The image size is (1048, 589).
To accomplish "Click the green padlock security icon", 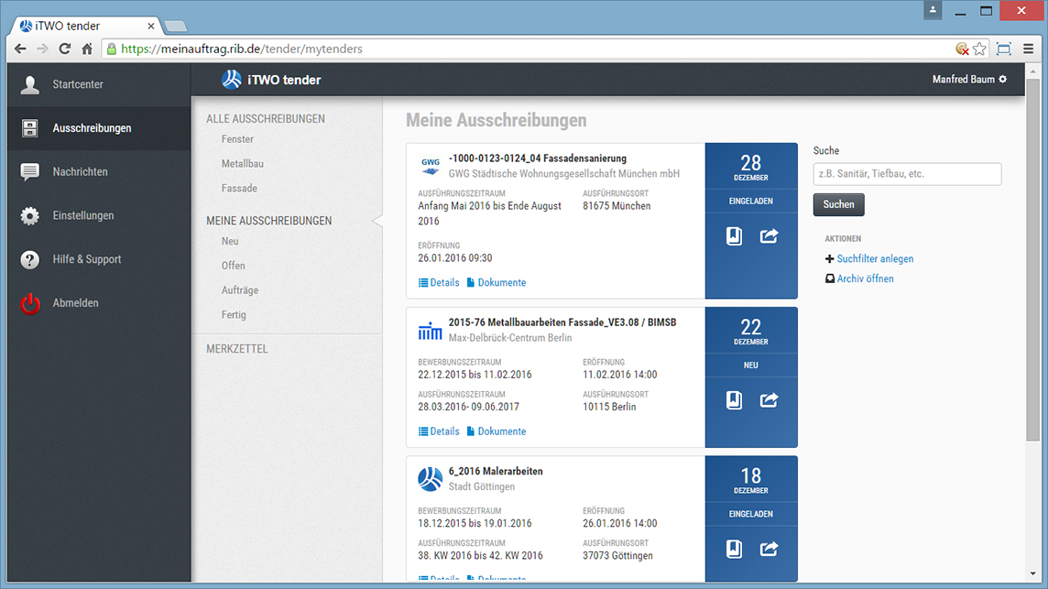I will 112,49.
